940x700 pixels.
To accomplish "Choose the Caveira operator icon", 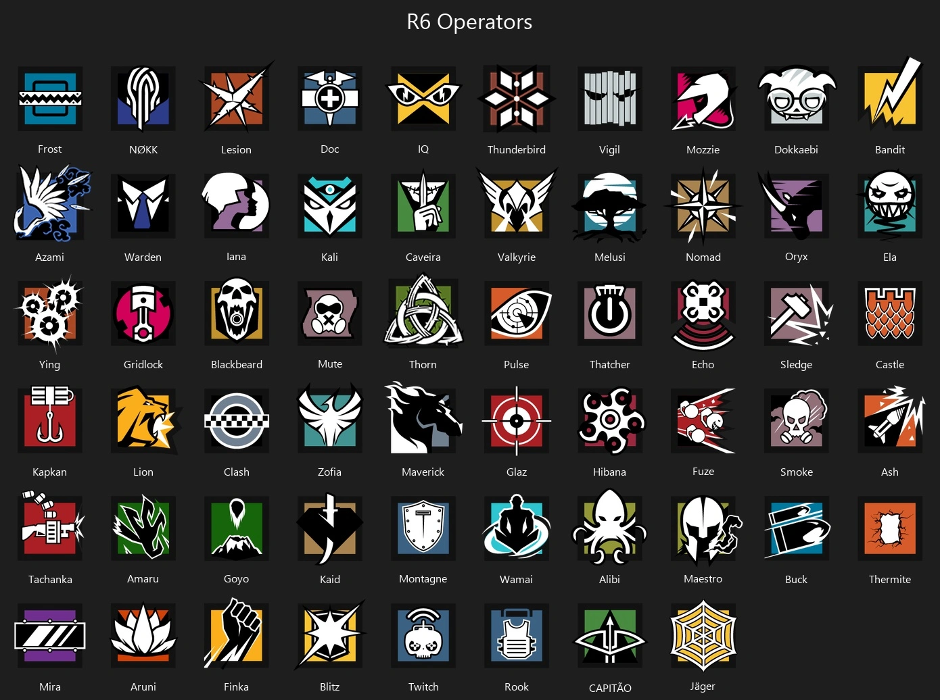I will pos(423,205).
